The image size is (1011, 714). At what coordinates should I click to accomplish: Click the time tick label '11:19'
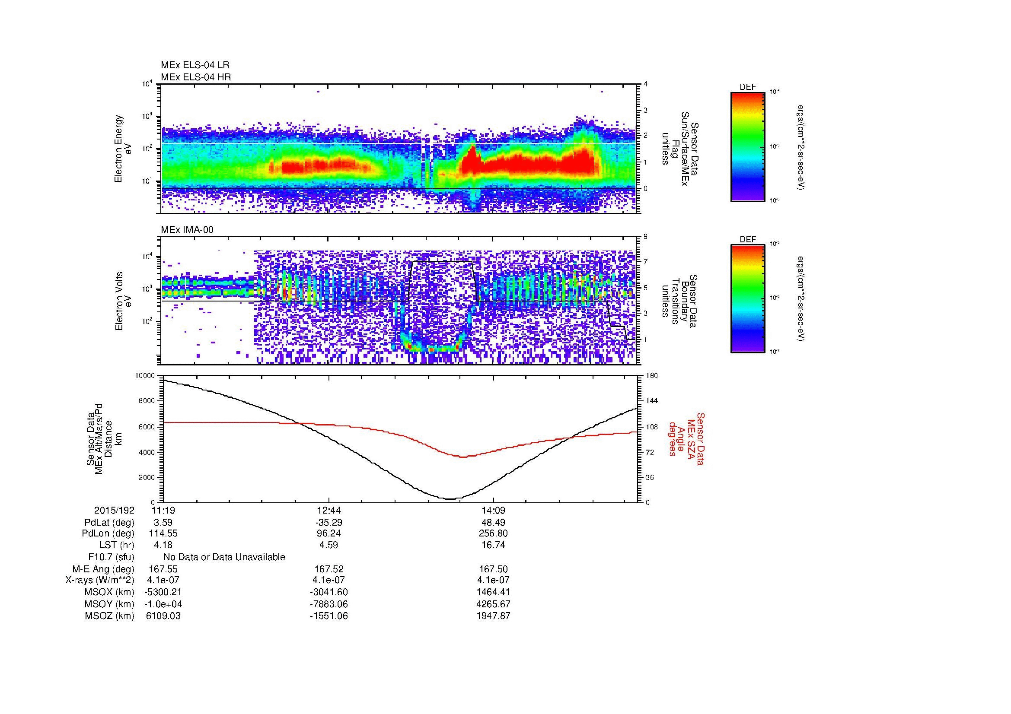click(163, 510)
